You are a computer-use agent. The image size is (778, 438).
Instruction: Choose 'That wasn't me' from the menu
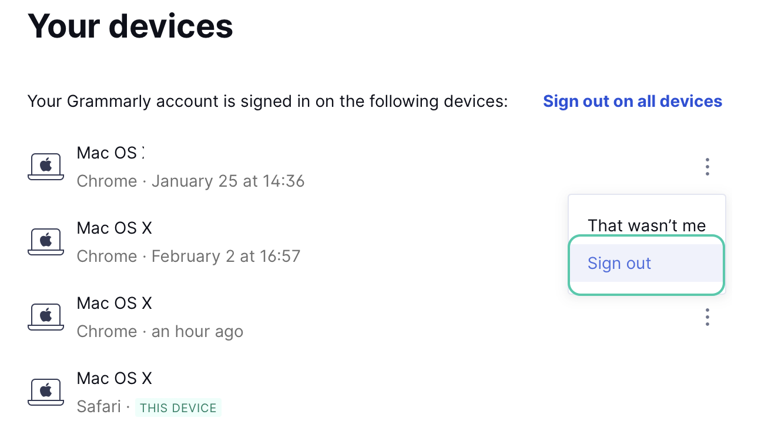(x=646, y=225)
